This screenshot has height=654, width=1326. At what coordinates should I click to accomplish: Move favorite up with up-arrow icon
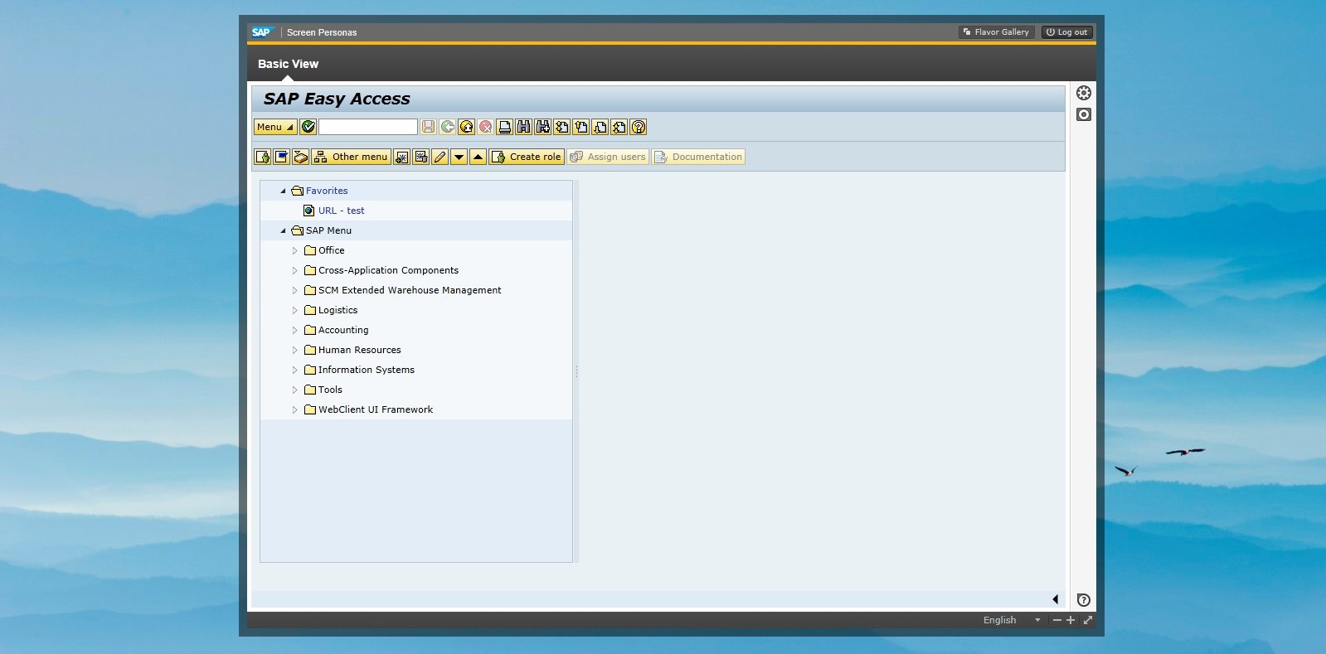pyautogui.click(x=478, y=157)
